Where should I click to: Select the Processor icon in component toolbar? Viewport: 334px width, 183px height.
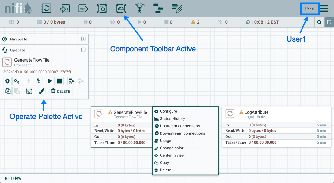click(46, 9)
